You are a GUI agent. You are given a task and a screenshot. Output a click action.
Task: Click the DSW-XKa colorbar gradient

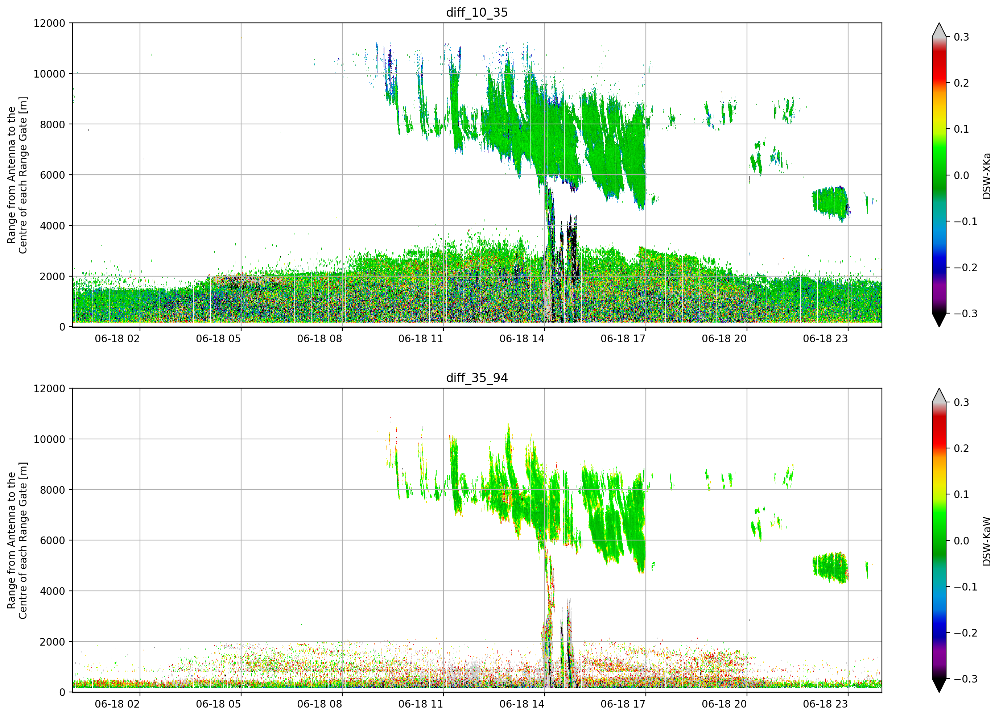coord(939,175)
